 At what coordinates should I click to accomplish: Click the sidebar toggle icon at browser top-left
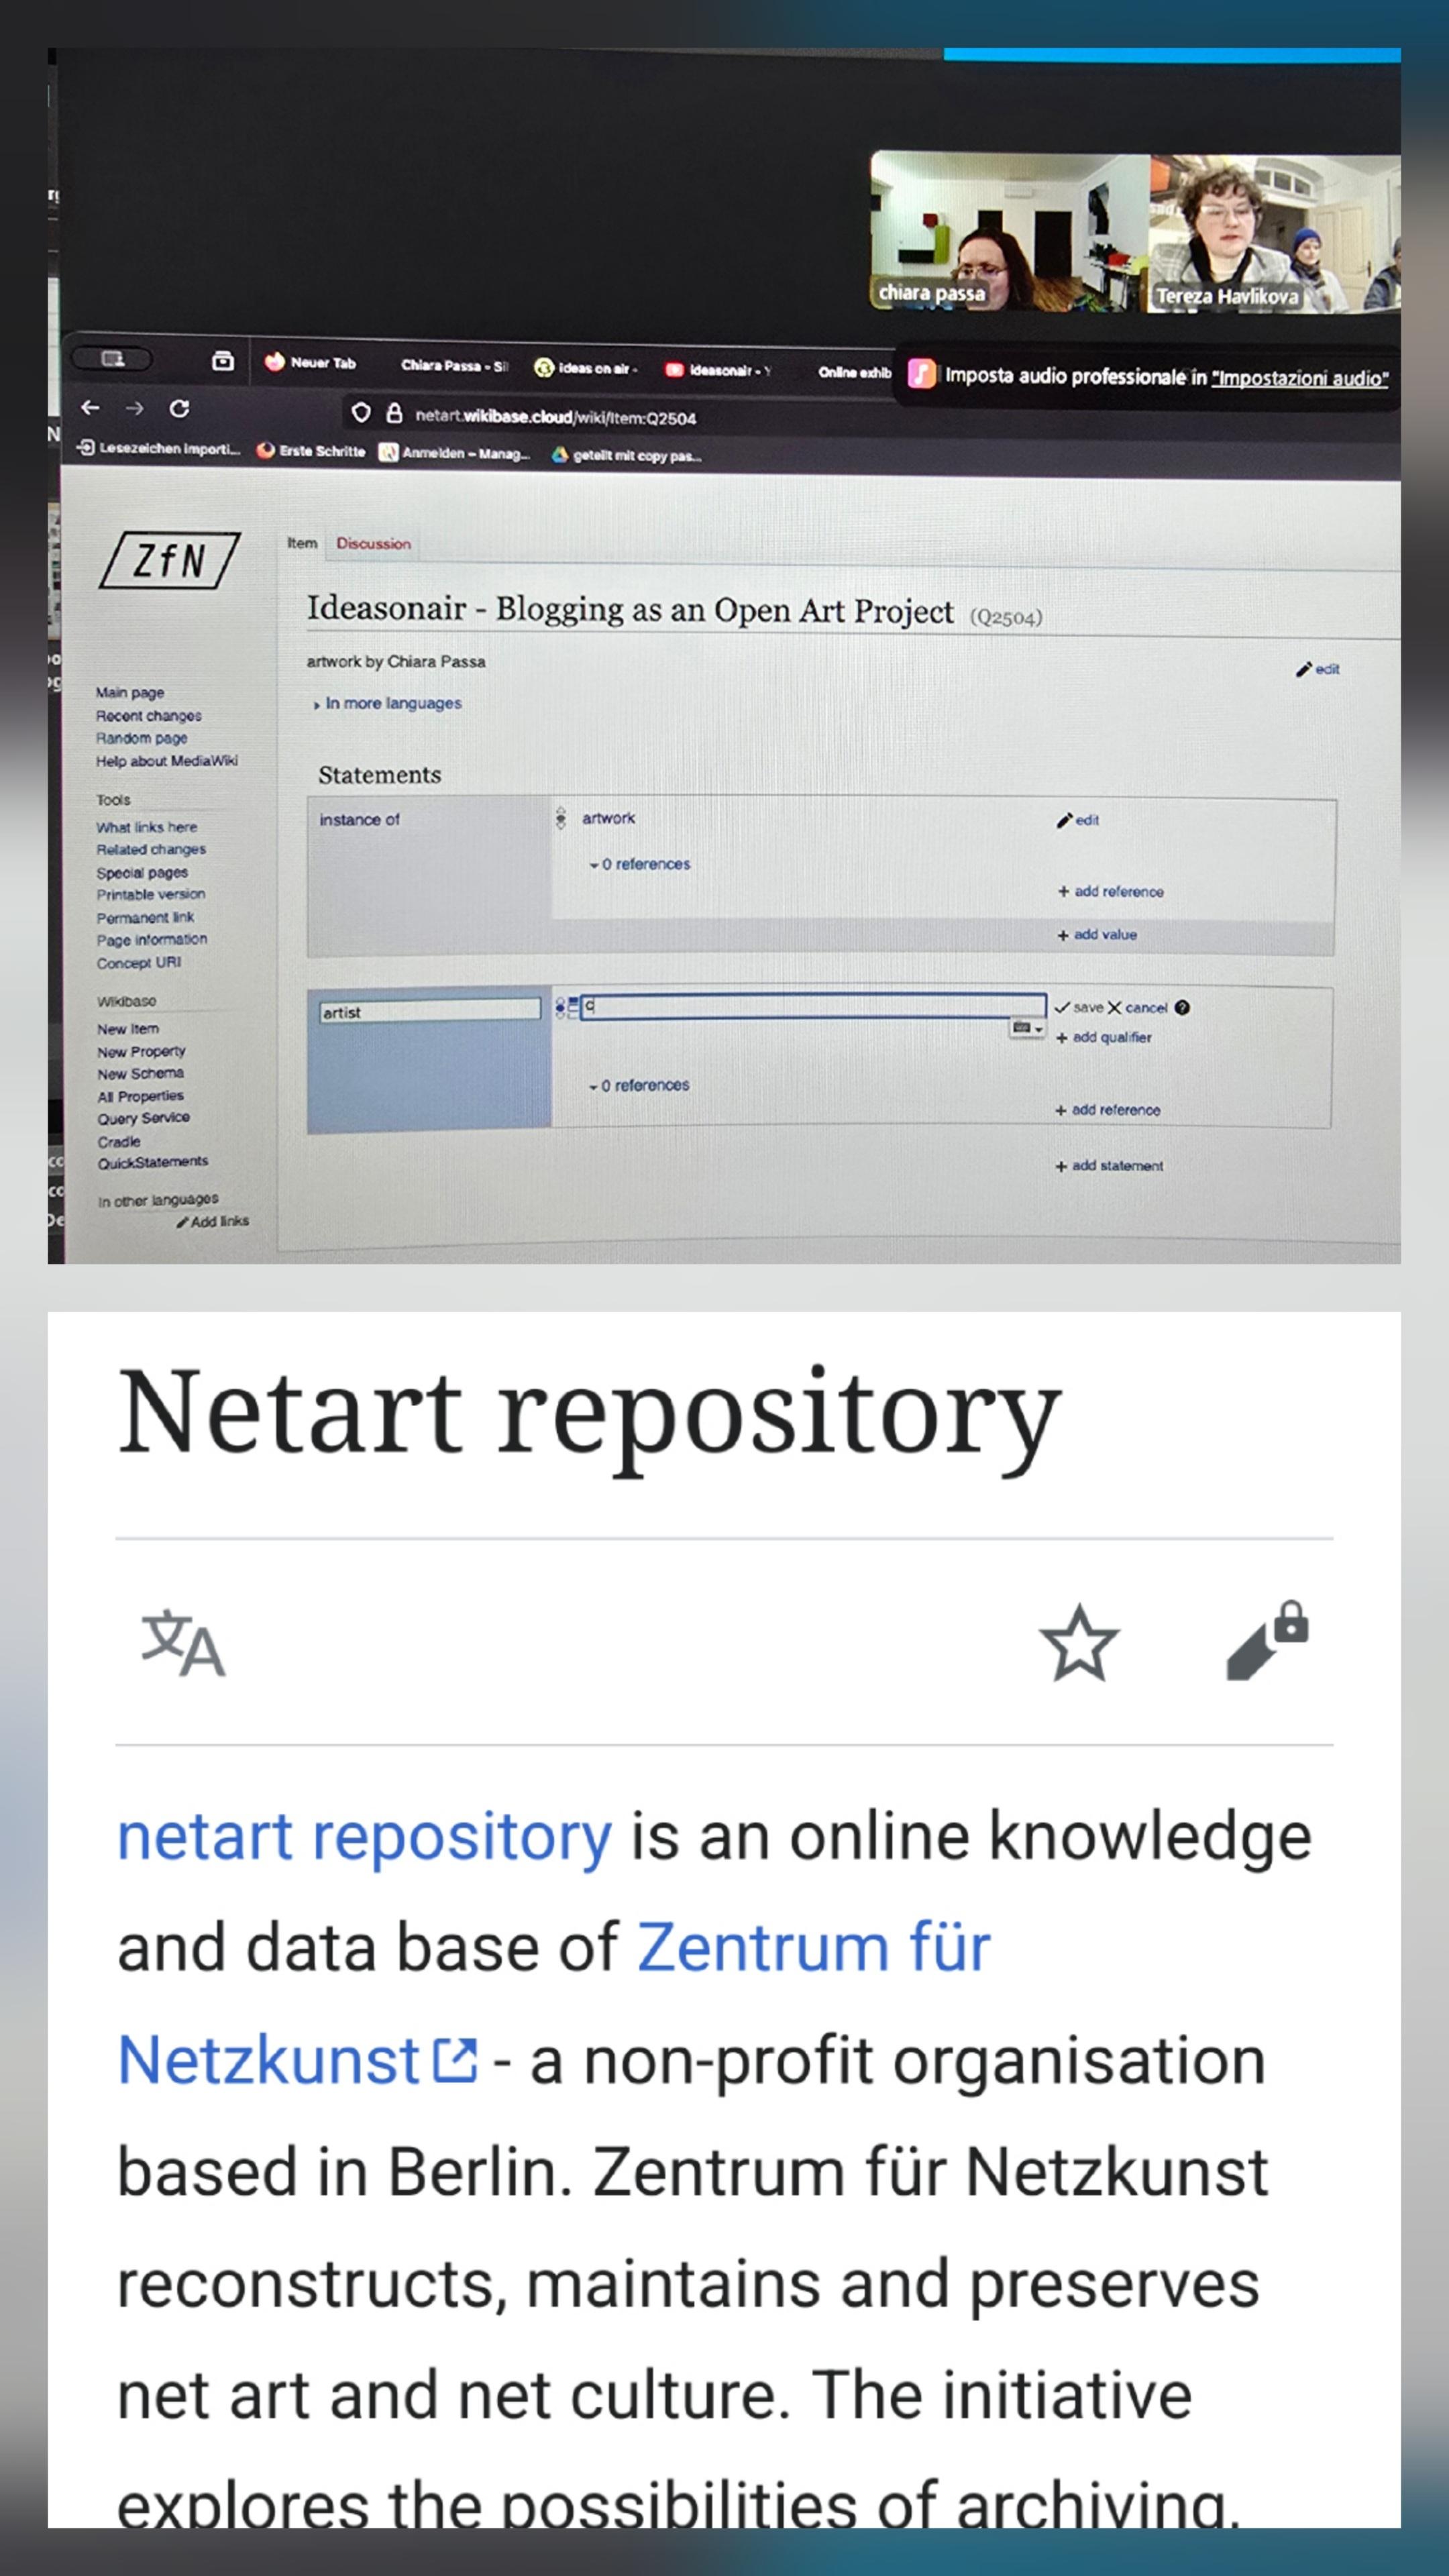coord(113,358)
